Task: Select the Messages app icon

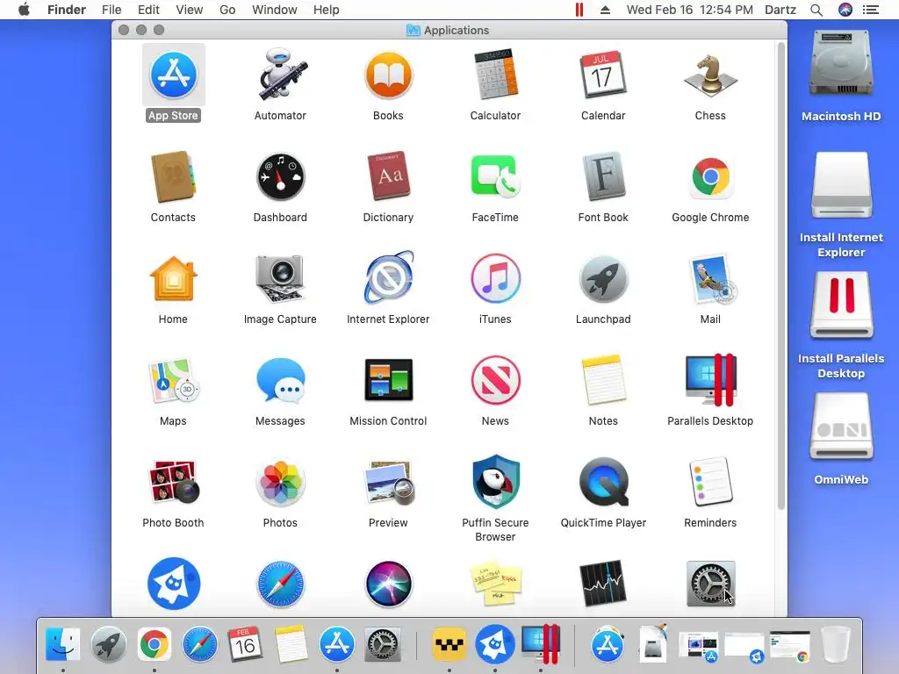Action: pyautogui.click(x=280, y=381)
